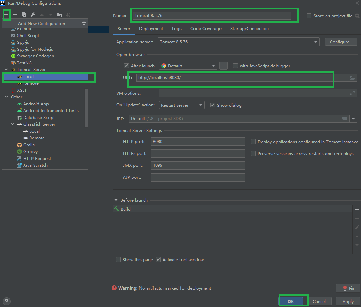Switch to the Startup/Connection tab
The width and height of the screenshot is (361, 307).
(249, 29)
